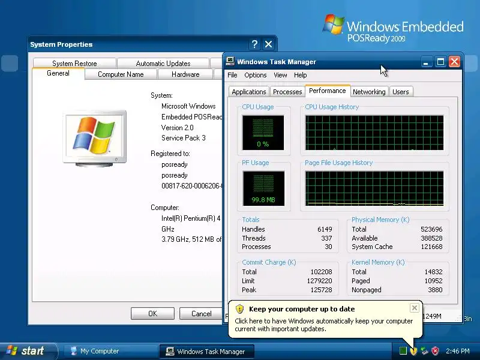Click the Windows logo monitor image
This screenshot has width=480, height=360.
[x=95, y=139]
